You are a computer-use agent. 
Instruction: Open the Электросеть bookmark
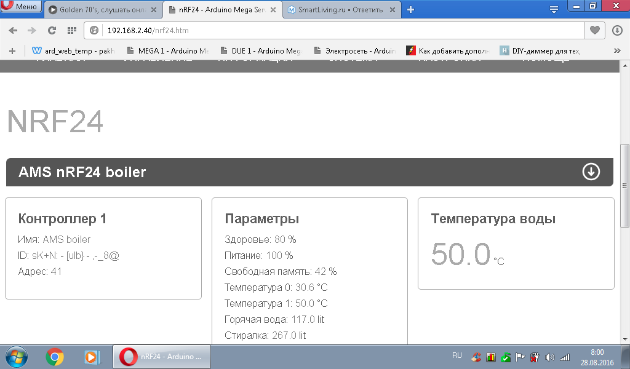click(354, 50)
